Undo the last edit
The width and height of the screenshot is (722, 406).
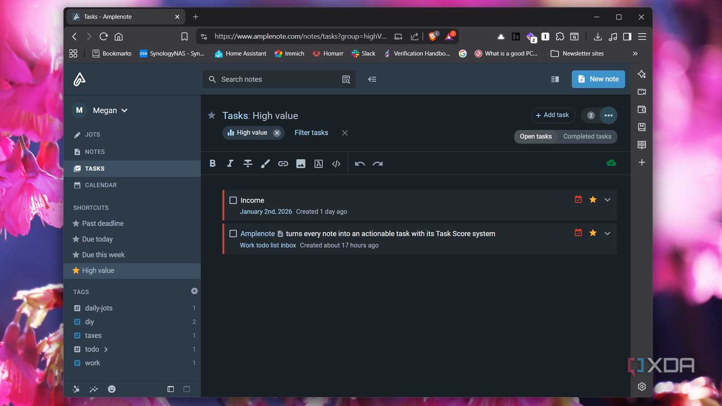[x=359, y=163]
